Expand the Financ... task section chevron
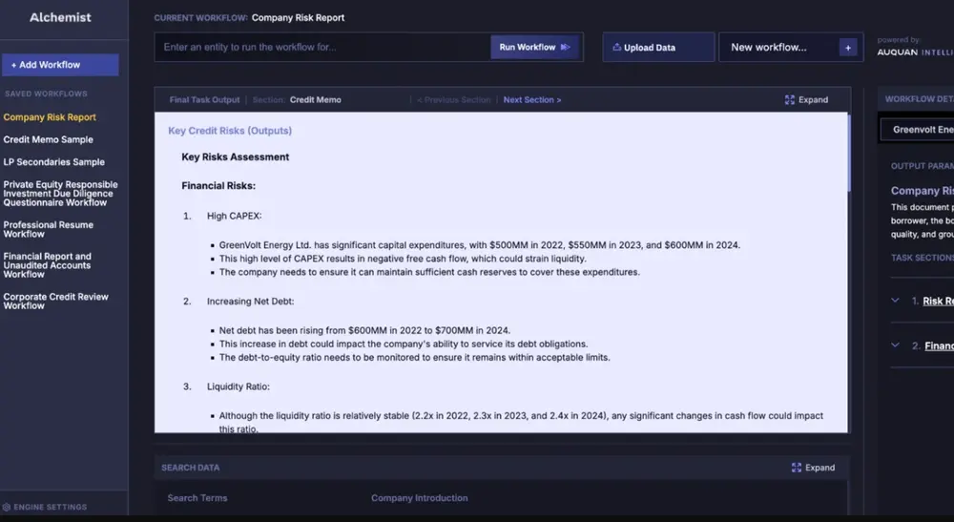Screen dimensions: 954x522 click(895, 345)
